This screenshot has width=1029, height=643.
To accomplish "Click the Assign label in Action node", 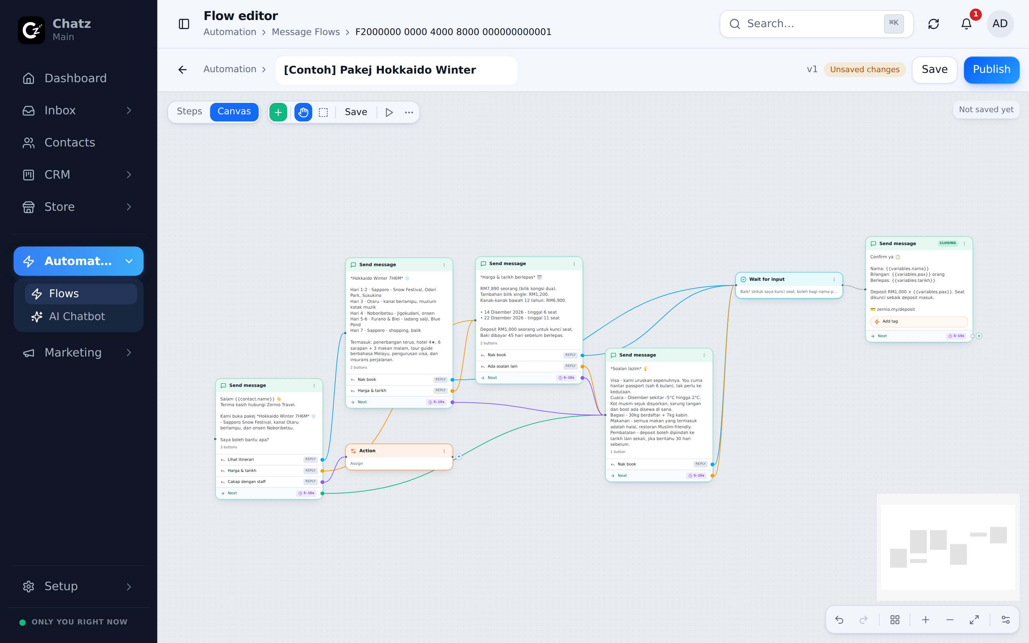I will pos(356,464).
